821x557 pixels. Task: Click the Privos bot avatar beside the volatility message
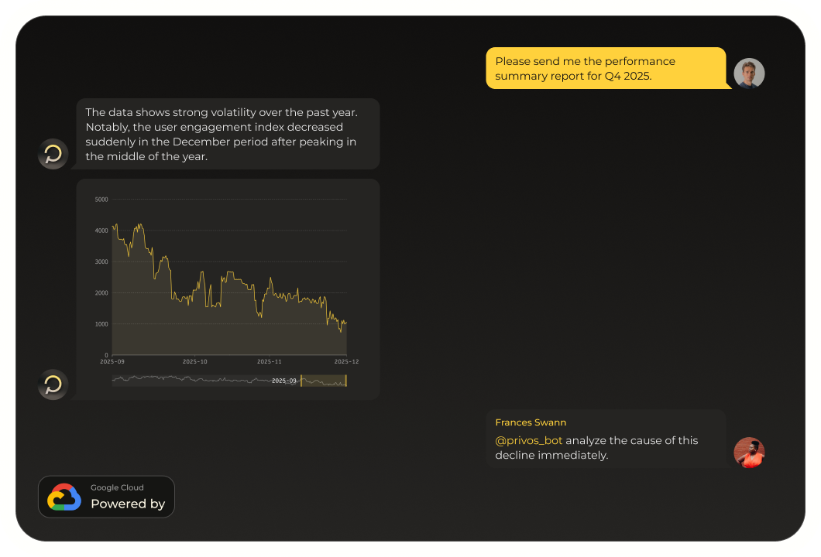click(x=53, y=154)
